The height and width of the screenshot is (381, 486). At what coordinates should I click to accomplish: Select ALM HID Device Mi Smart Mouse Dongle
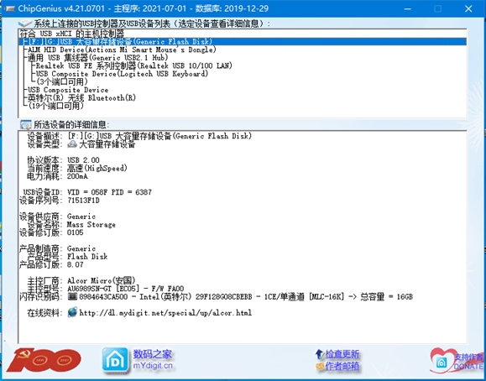tap(122, 50)
